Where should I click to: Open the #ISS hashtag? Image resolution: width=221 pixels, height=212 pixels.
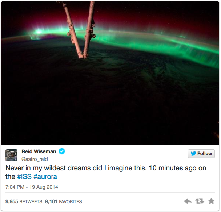pyautogui.click(x=24, y=176)
